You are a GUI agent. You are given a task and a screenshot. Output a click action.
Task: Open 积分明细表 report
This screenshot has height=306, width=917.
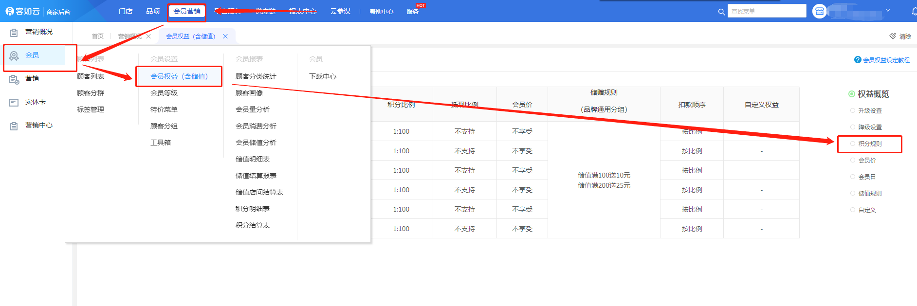click(253, 209)
